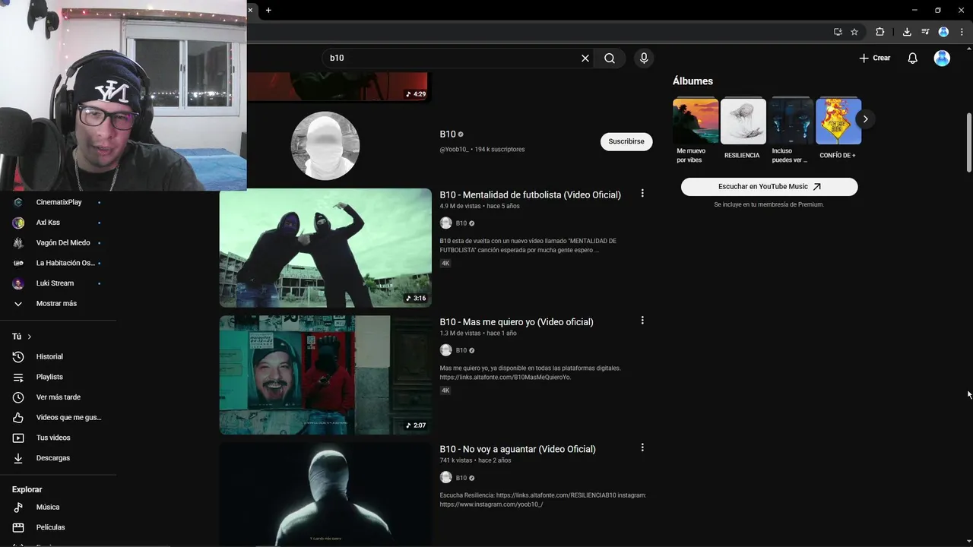Click B10 channel avatar under Mas me quiero yo
Image resolution: width=973 pixels, height=547 pixels.
click(x=446, y=350)
